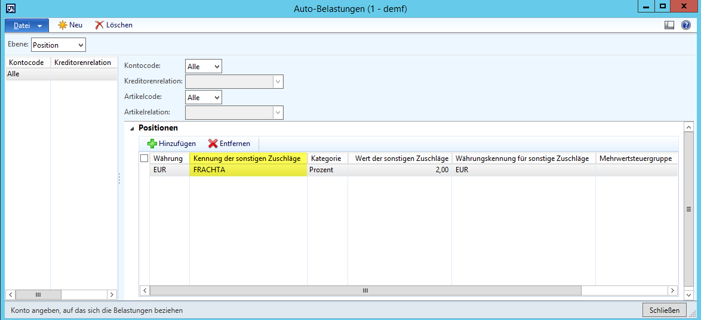The image size is (701, 320).
Task: Open the Datei menu
Action: [27, 26]
